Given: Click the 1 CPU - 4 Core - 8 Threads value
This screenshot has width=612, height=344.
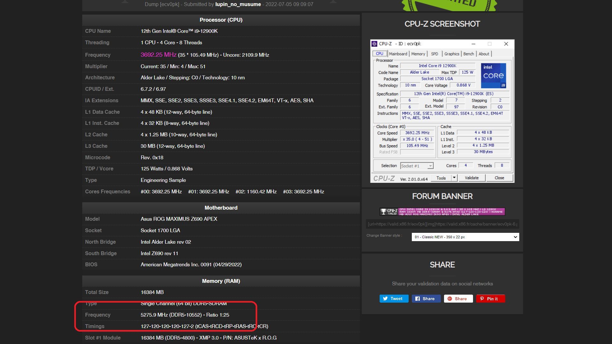Looking at the screenshot, I should (x=171, y=43).
